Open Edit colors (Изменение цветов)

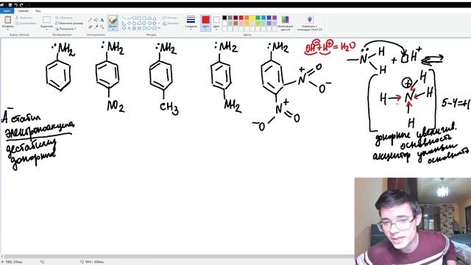click(x=285, y=24)
